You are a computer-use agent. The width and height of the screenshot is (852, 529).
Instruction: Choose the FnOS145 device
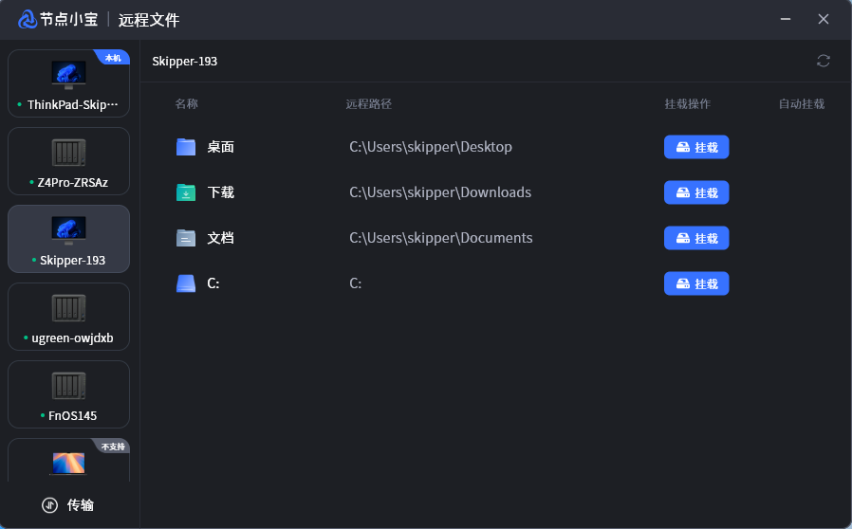[68, 394]
